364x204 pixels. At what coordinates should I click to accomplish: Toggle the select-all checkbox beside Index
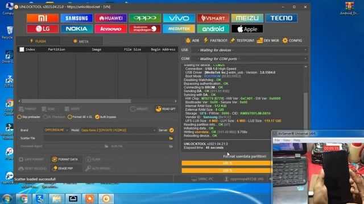click(22, 49)
